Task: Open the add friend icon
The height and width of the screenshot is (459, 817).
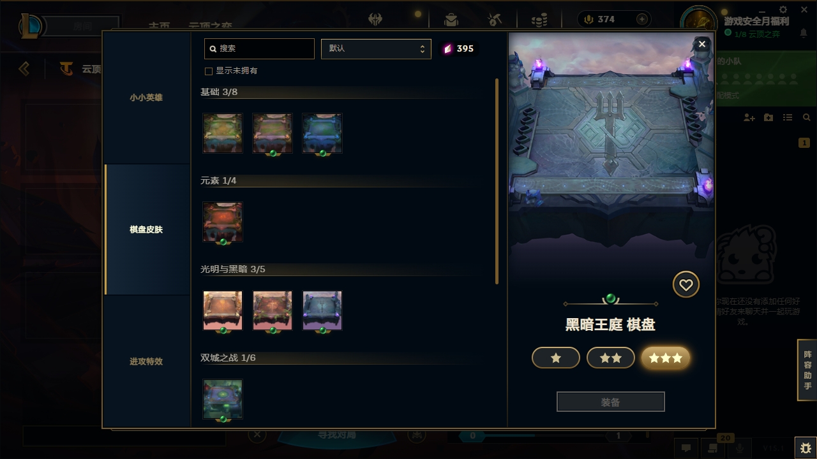Action: tap(749, 118)
